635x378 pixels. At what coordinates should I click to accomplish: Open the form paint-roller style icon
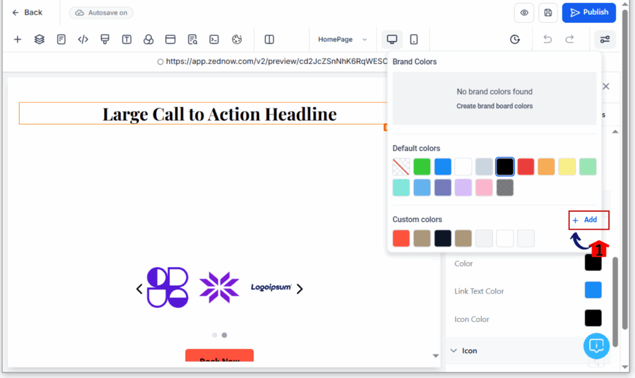105,39
